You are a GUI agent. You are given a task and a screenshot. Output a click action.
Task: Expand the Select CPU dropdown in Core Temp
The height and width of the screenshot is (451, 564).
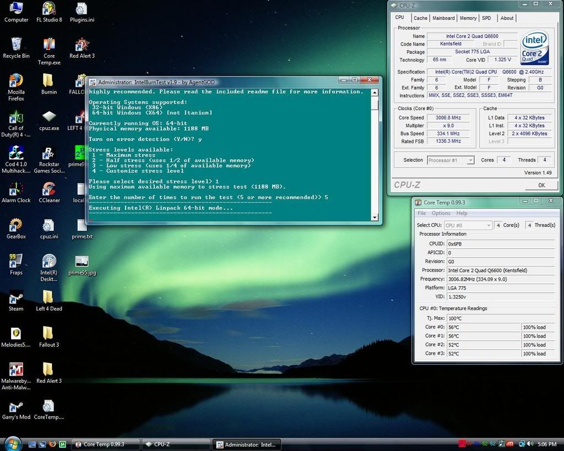(x=468, y=225)
